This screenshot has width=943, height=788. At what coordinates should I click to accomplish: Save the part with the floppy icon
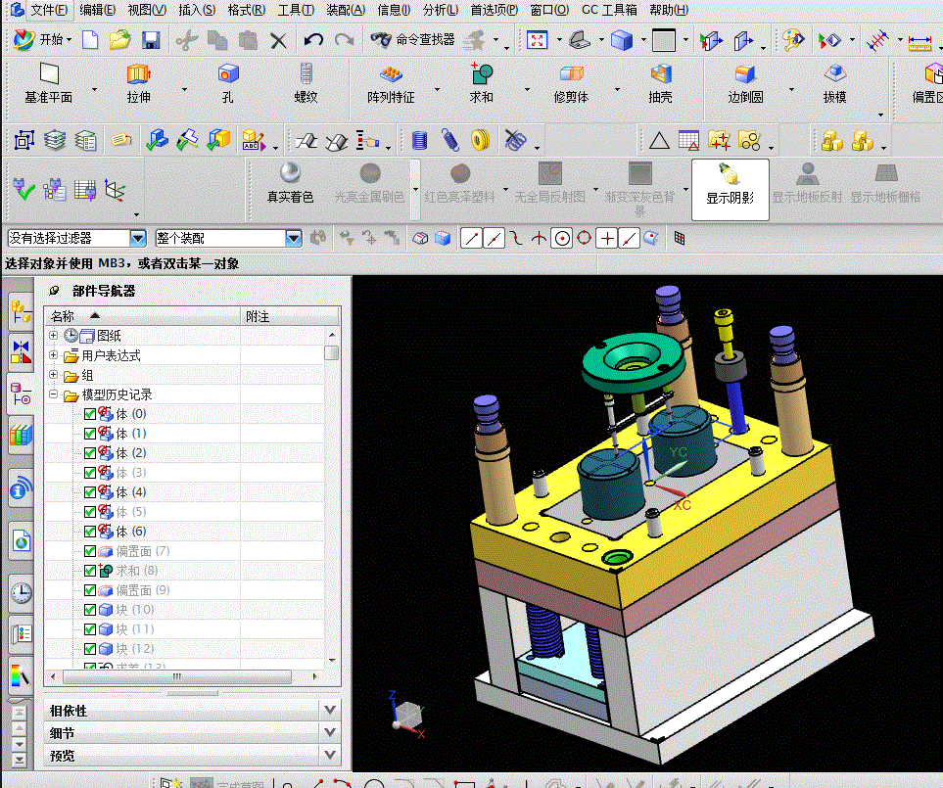tap(151, 40)
